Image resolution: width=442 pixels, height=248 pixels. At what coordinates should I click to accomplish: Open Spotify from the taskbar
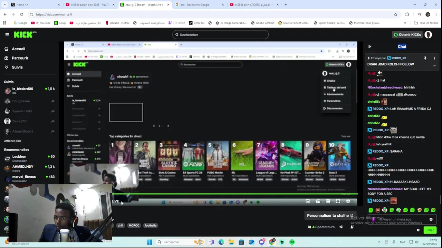292,242
